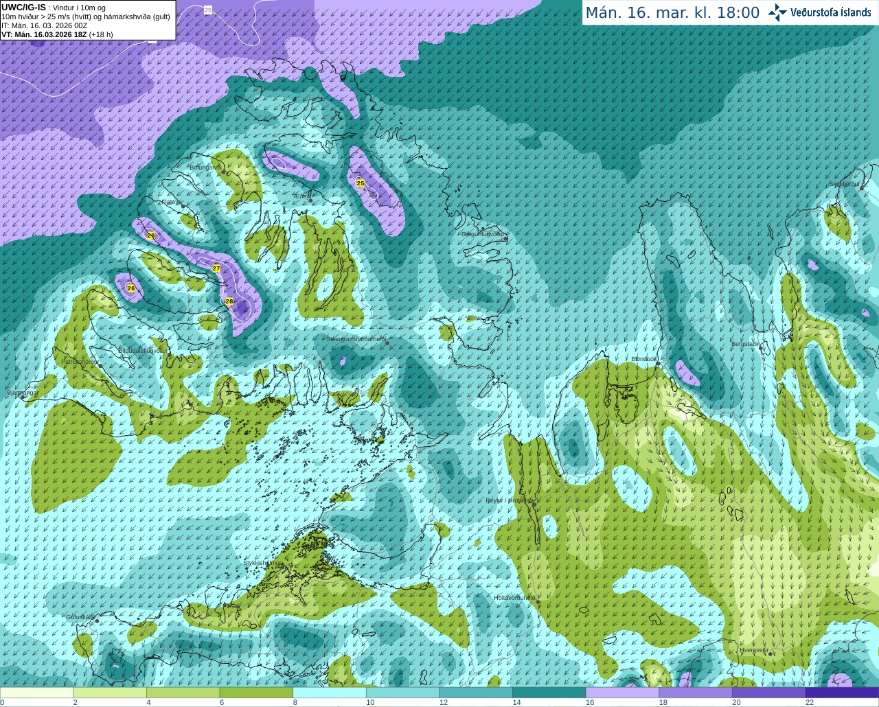Select the date heading Mán. 16. mar. kl. 18:00

point(672,13)
